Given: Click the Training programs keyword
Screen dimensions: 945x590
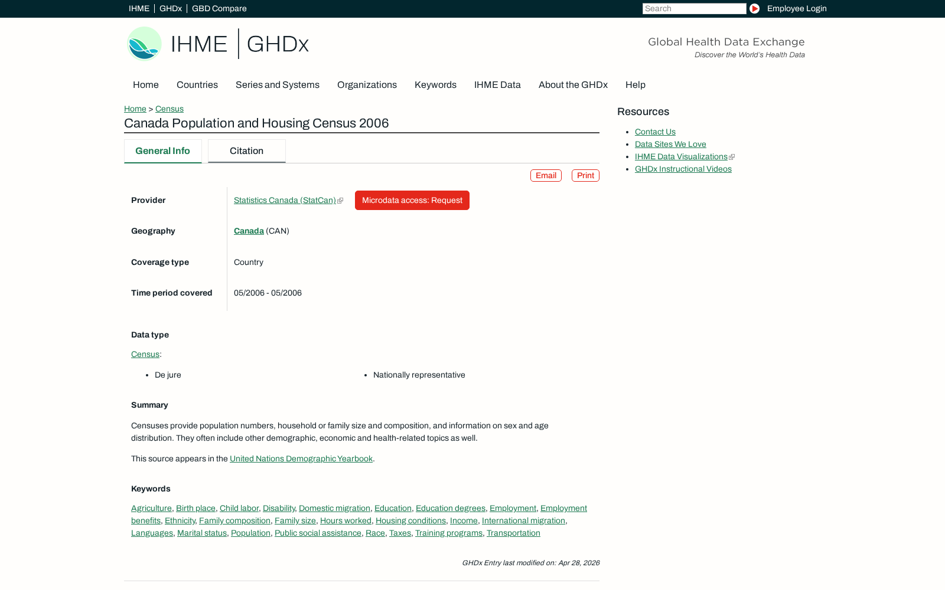Looking at the screenshot, I should (449, 533).
